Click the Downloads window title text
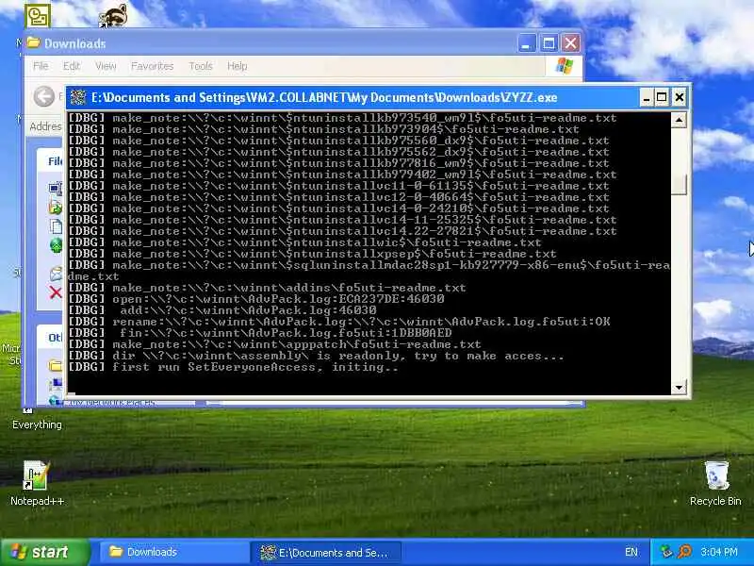 coord(75,43)
